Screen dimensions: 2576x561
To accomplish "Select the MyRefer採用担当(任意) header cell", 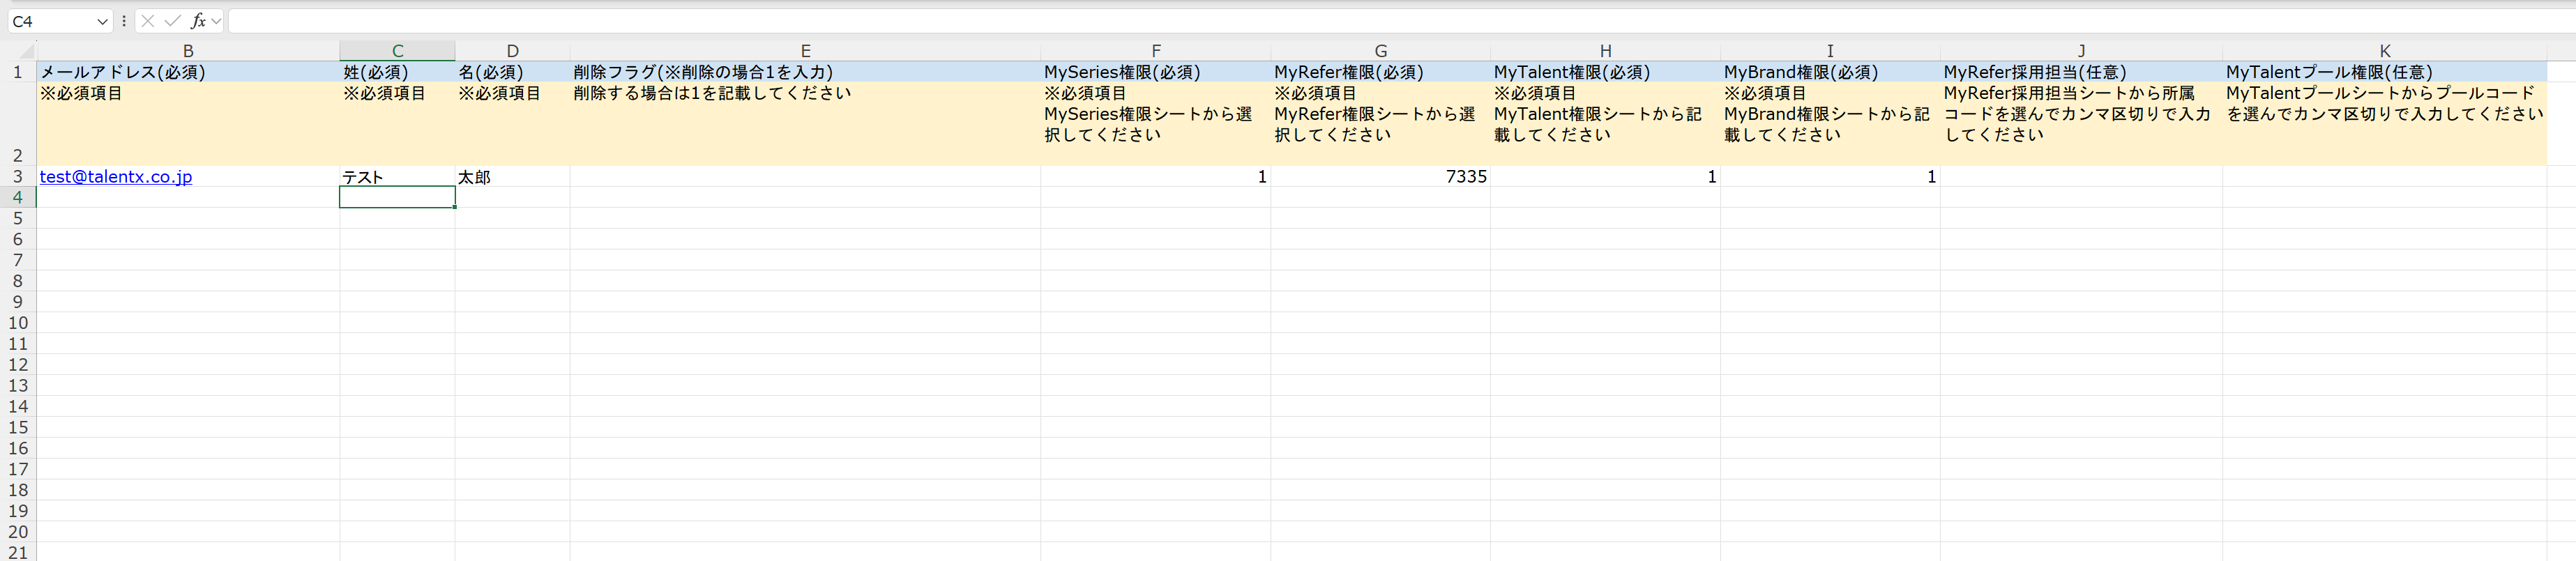I will 2080,72.
